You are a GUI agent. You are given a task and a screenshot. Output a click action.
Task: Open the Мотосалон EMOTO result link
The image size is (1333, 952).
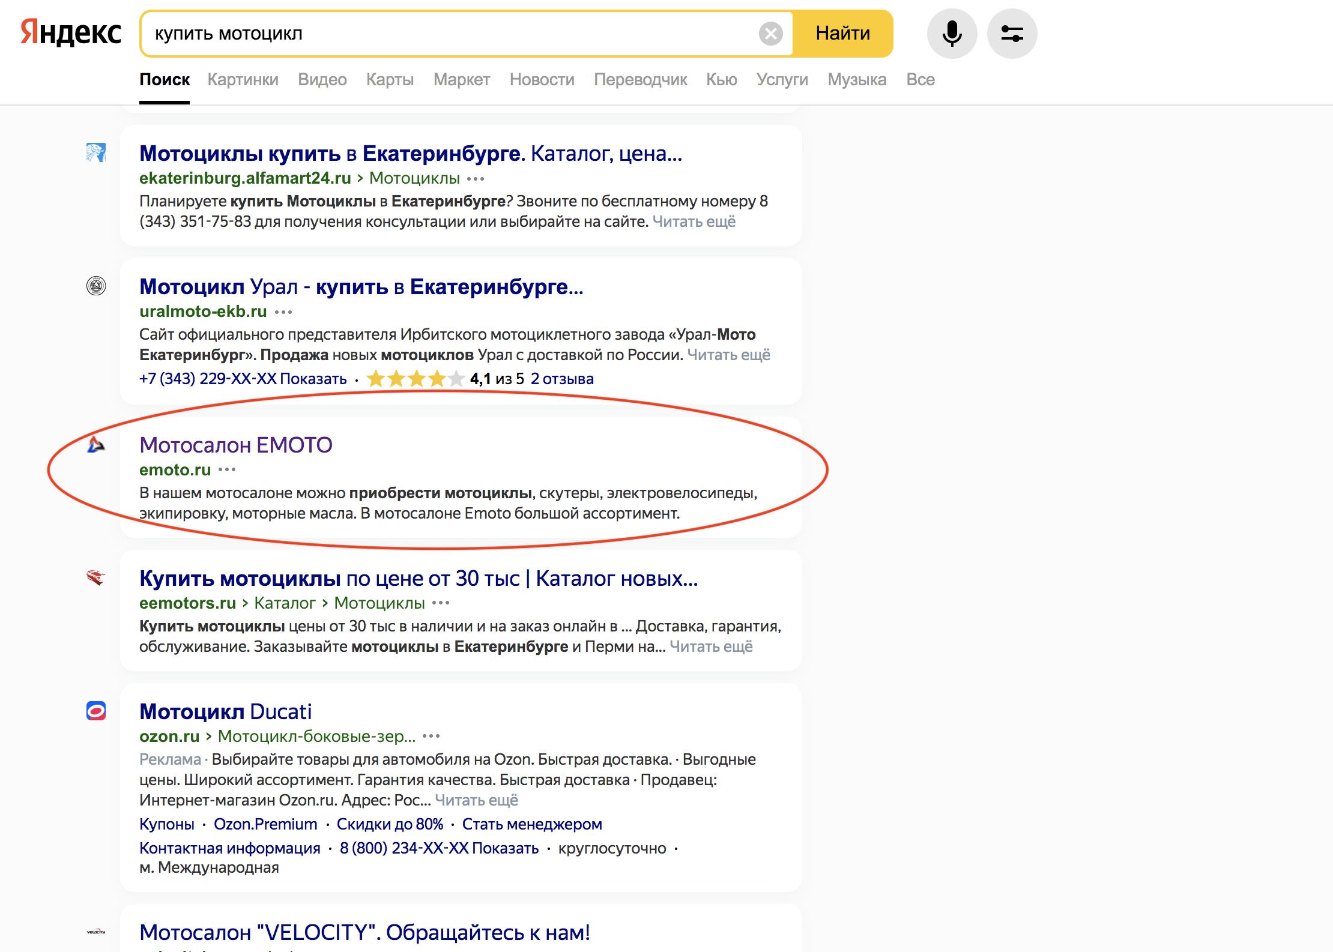pyautogui.click(x=235, y=445)
